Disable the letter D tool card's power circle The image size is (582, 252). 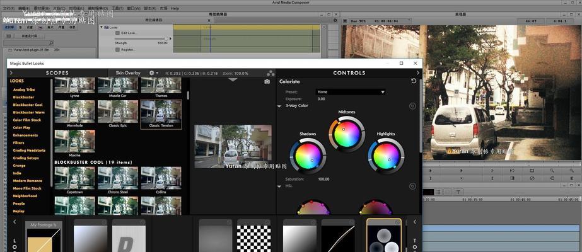coord(143,222)
